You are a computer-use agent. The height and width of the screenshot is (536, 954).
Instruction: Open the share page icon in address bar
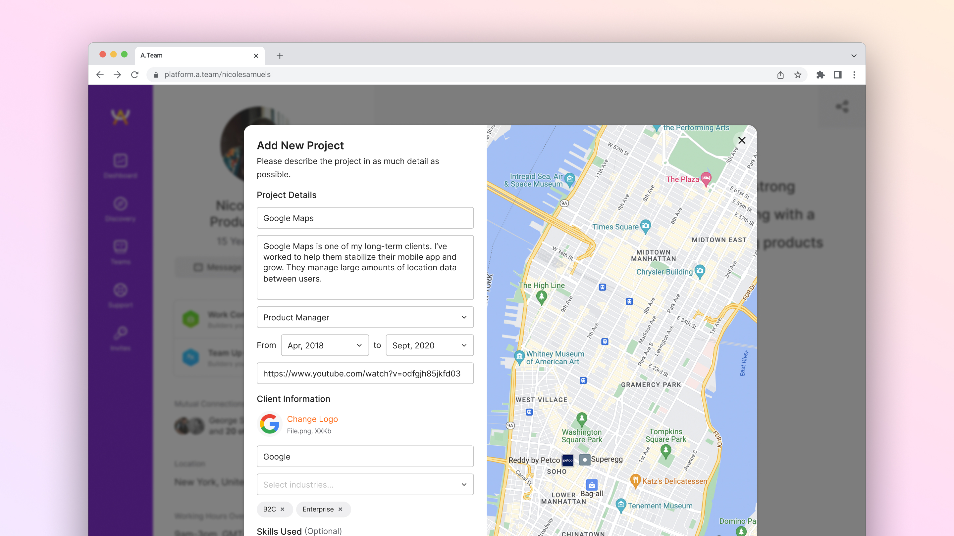[780, 75]
